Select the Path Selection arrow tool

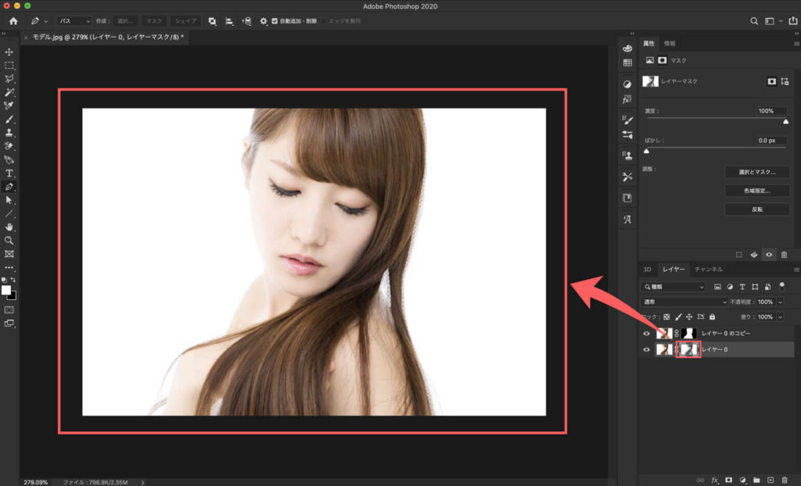(x=9, y=200)
